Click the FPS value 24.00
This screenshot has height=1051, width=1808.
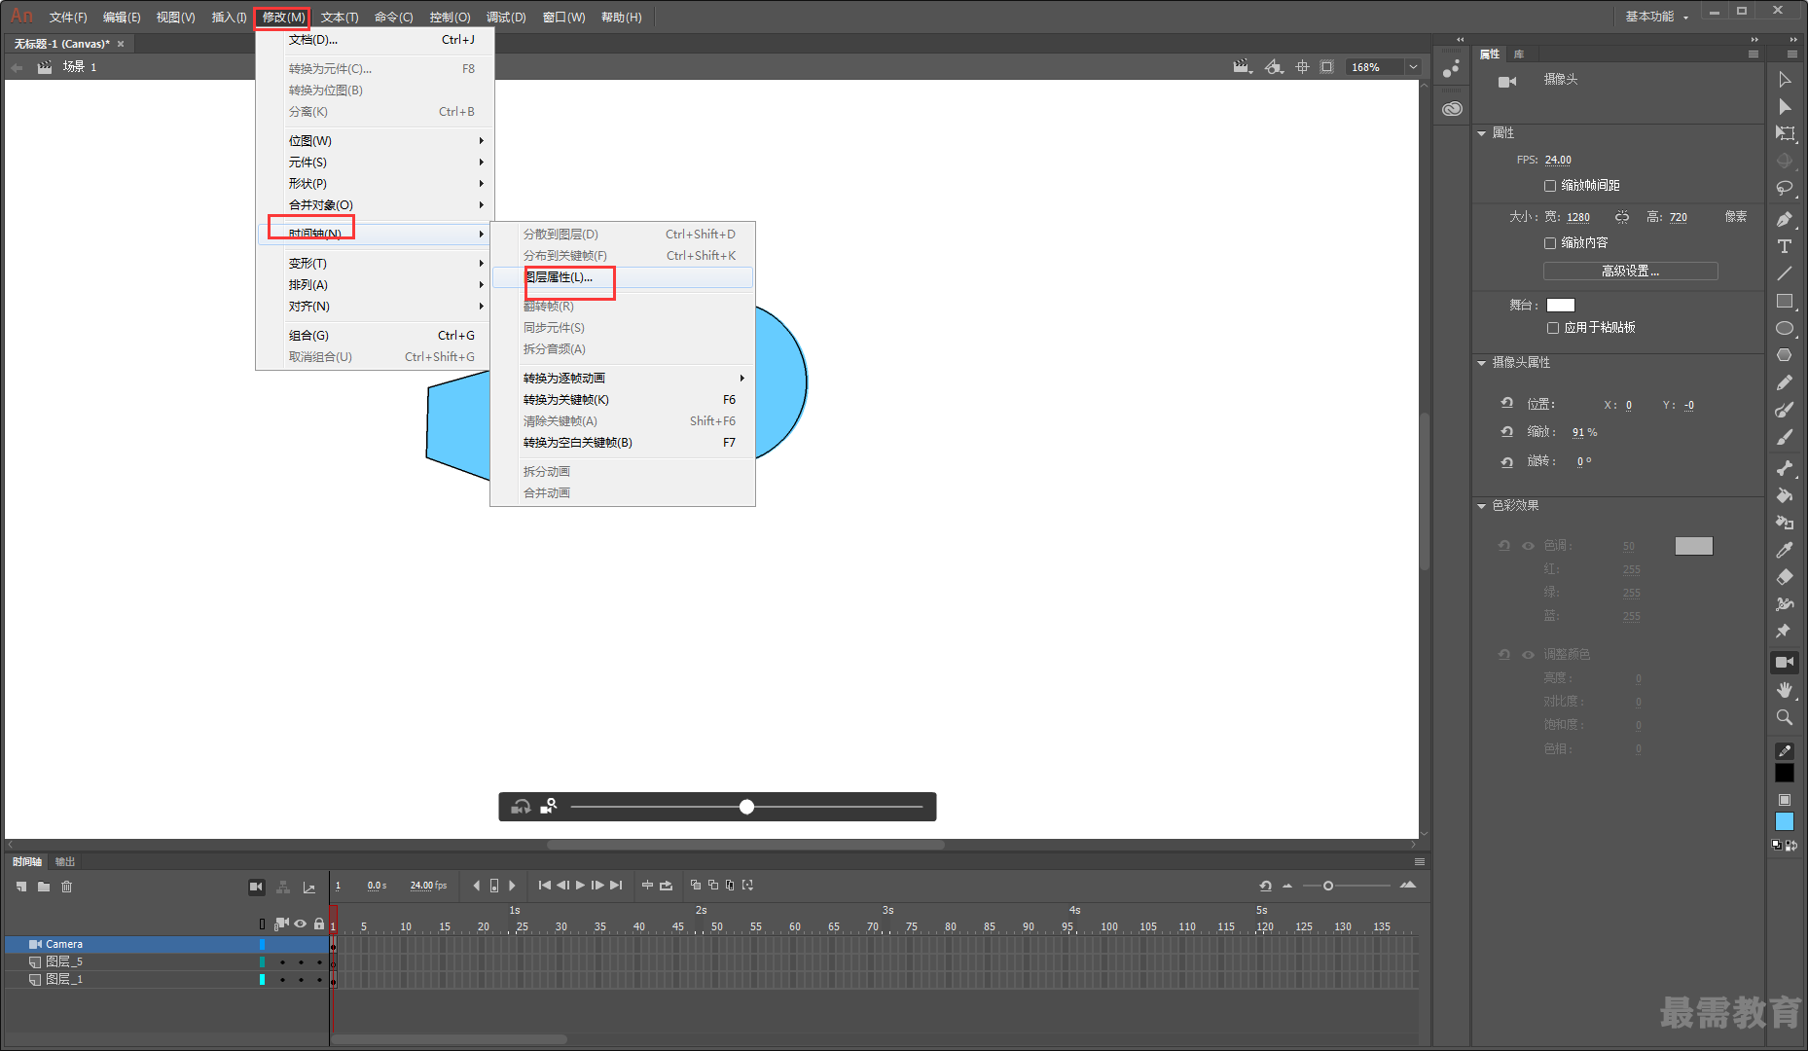[1558, 161]
